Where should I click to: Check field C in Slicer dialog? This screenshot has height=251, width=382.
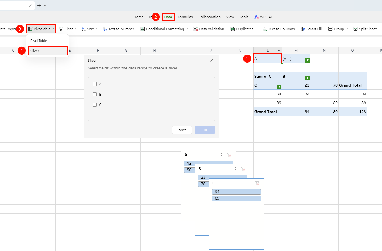click(95, 105)
